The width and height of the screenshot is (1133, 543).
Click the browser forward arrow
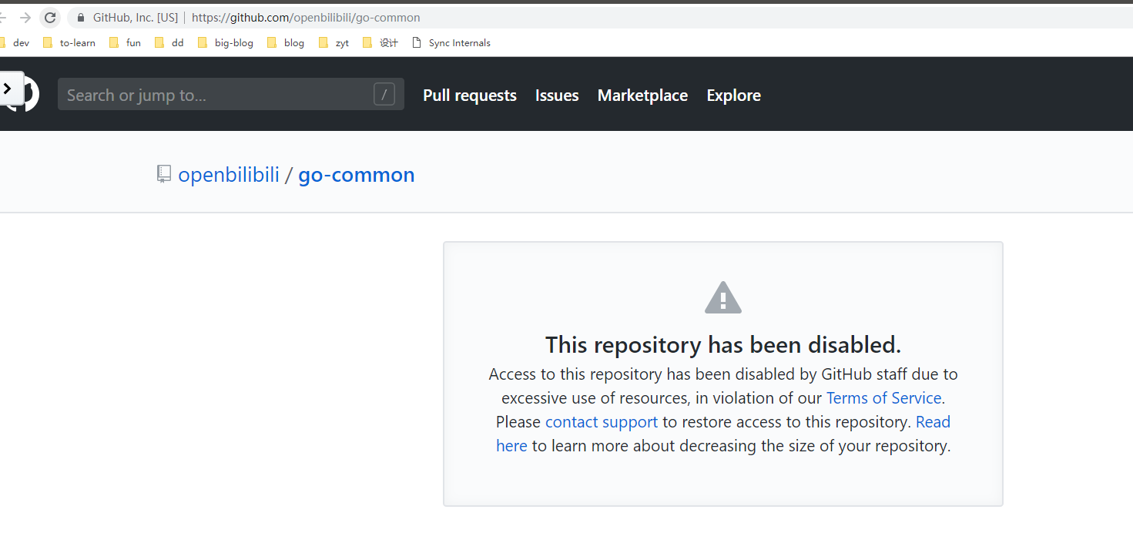point(25,18)
